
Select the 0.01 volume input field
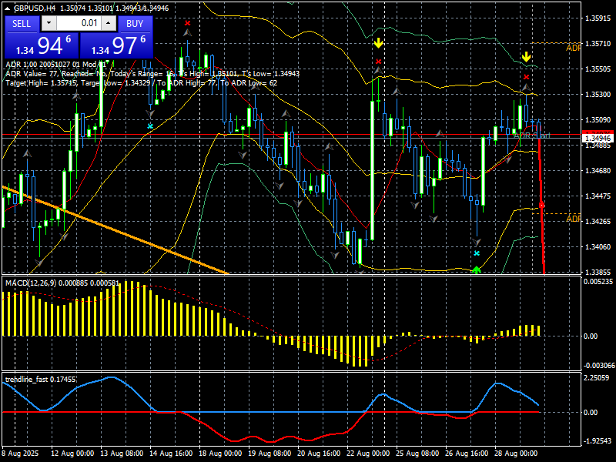click(79, 23)
